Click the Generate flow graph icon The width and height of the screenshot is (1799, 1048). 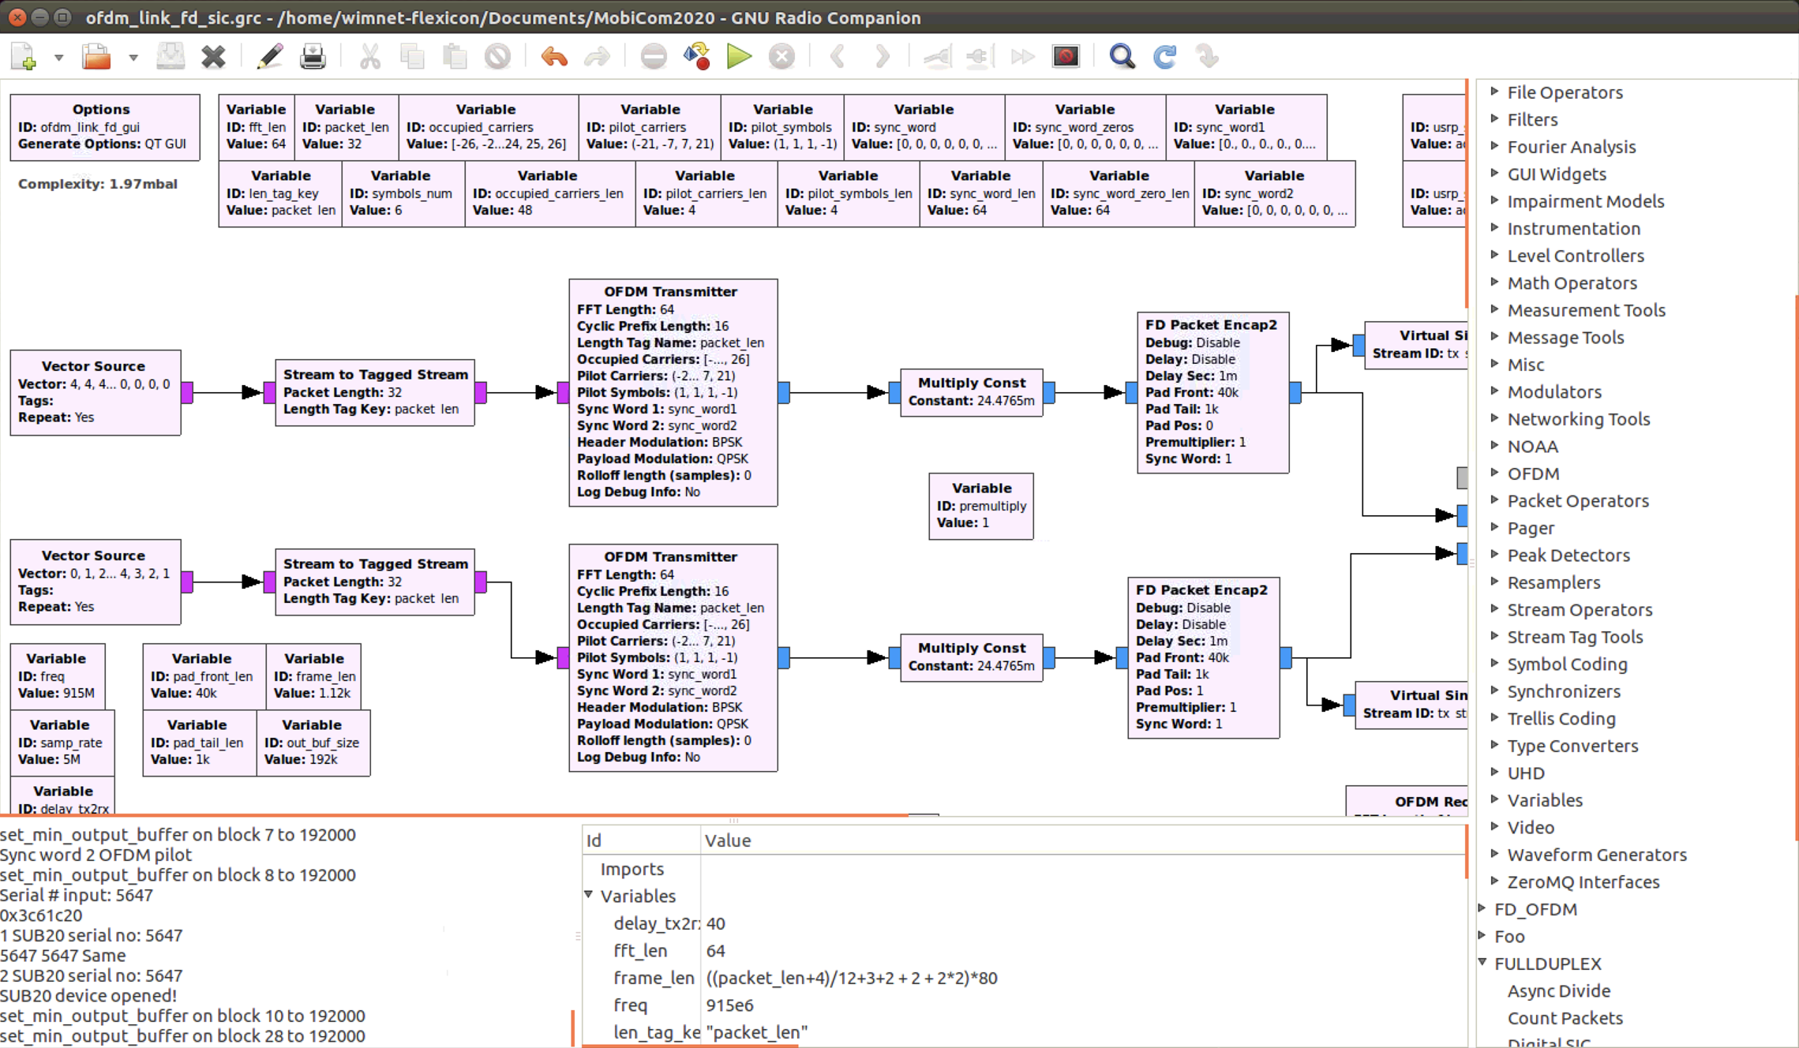click(696, 56)
